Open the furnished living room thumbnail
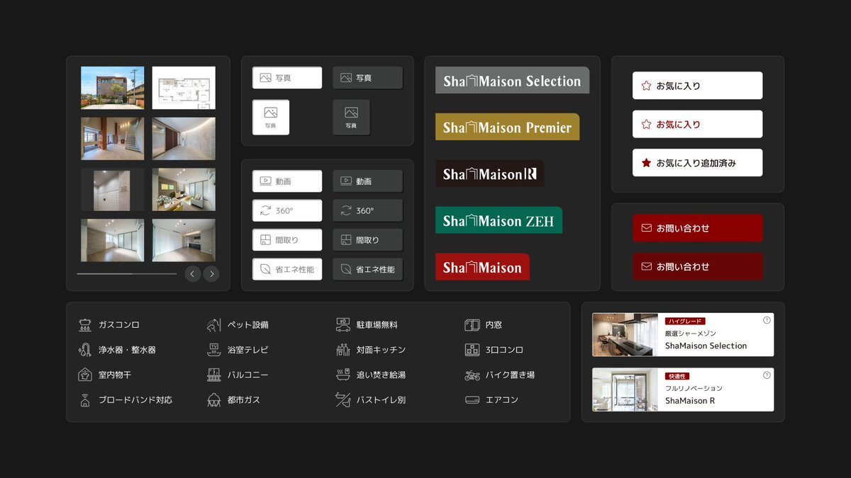The height and width of the screenshot is (478, 851). (x=184, y=189)
